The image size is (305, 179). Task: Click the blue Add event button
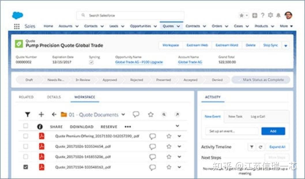[x=273, y=131]
